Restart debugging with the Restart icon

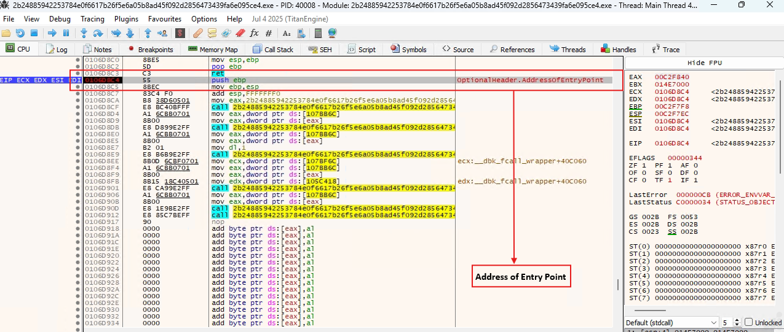tap(20, 33)
